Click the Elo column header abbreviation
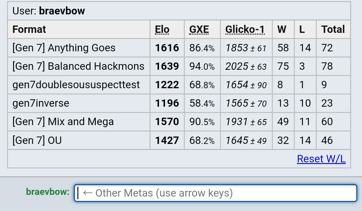Image resolution: width=362 pixels, height=211 pixels. pyautogui.click(x=162, y=29)
